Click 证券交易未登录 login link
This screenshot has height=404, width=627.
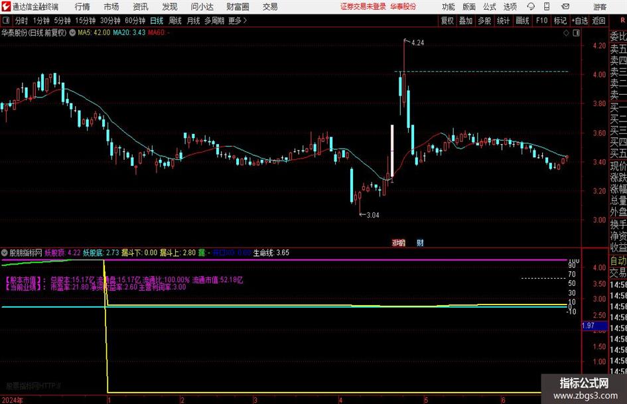[363, 7]
